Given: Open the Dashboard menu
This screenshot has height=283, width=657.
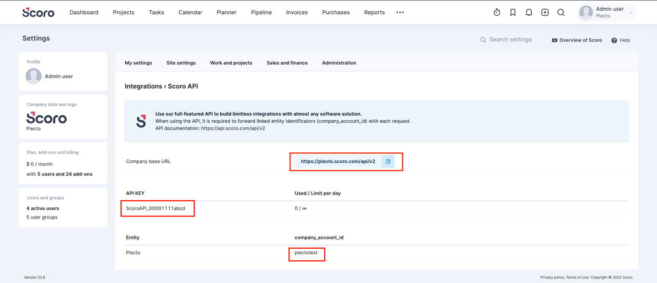Looking at the screenshot, I should 84,12.
